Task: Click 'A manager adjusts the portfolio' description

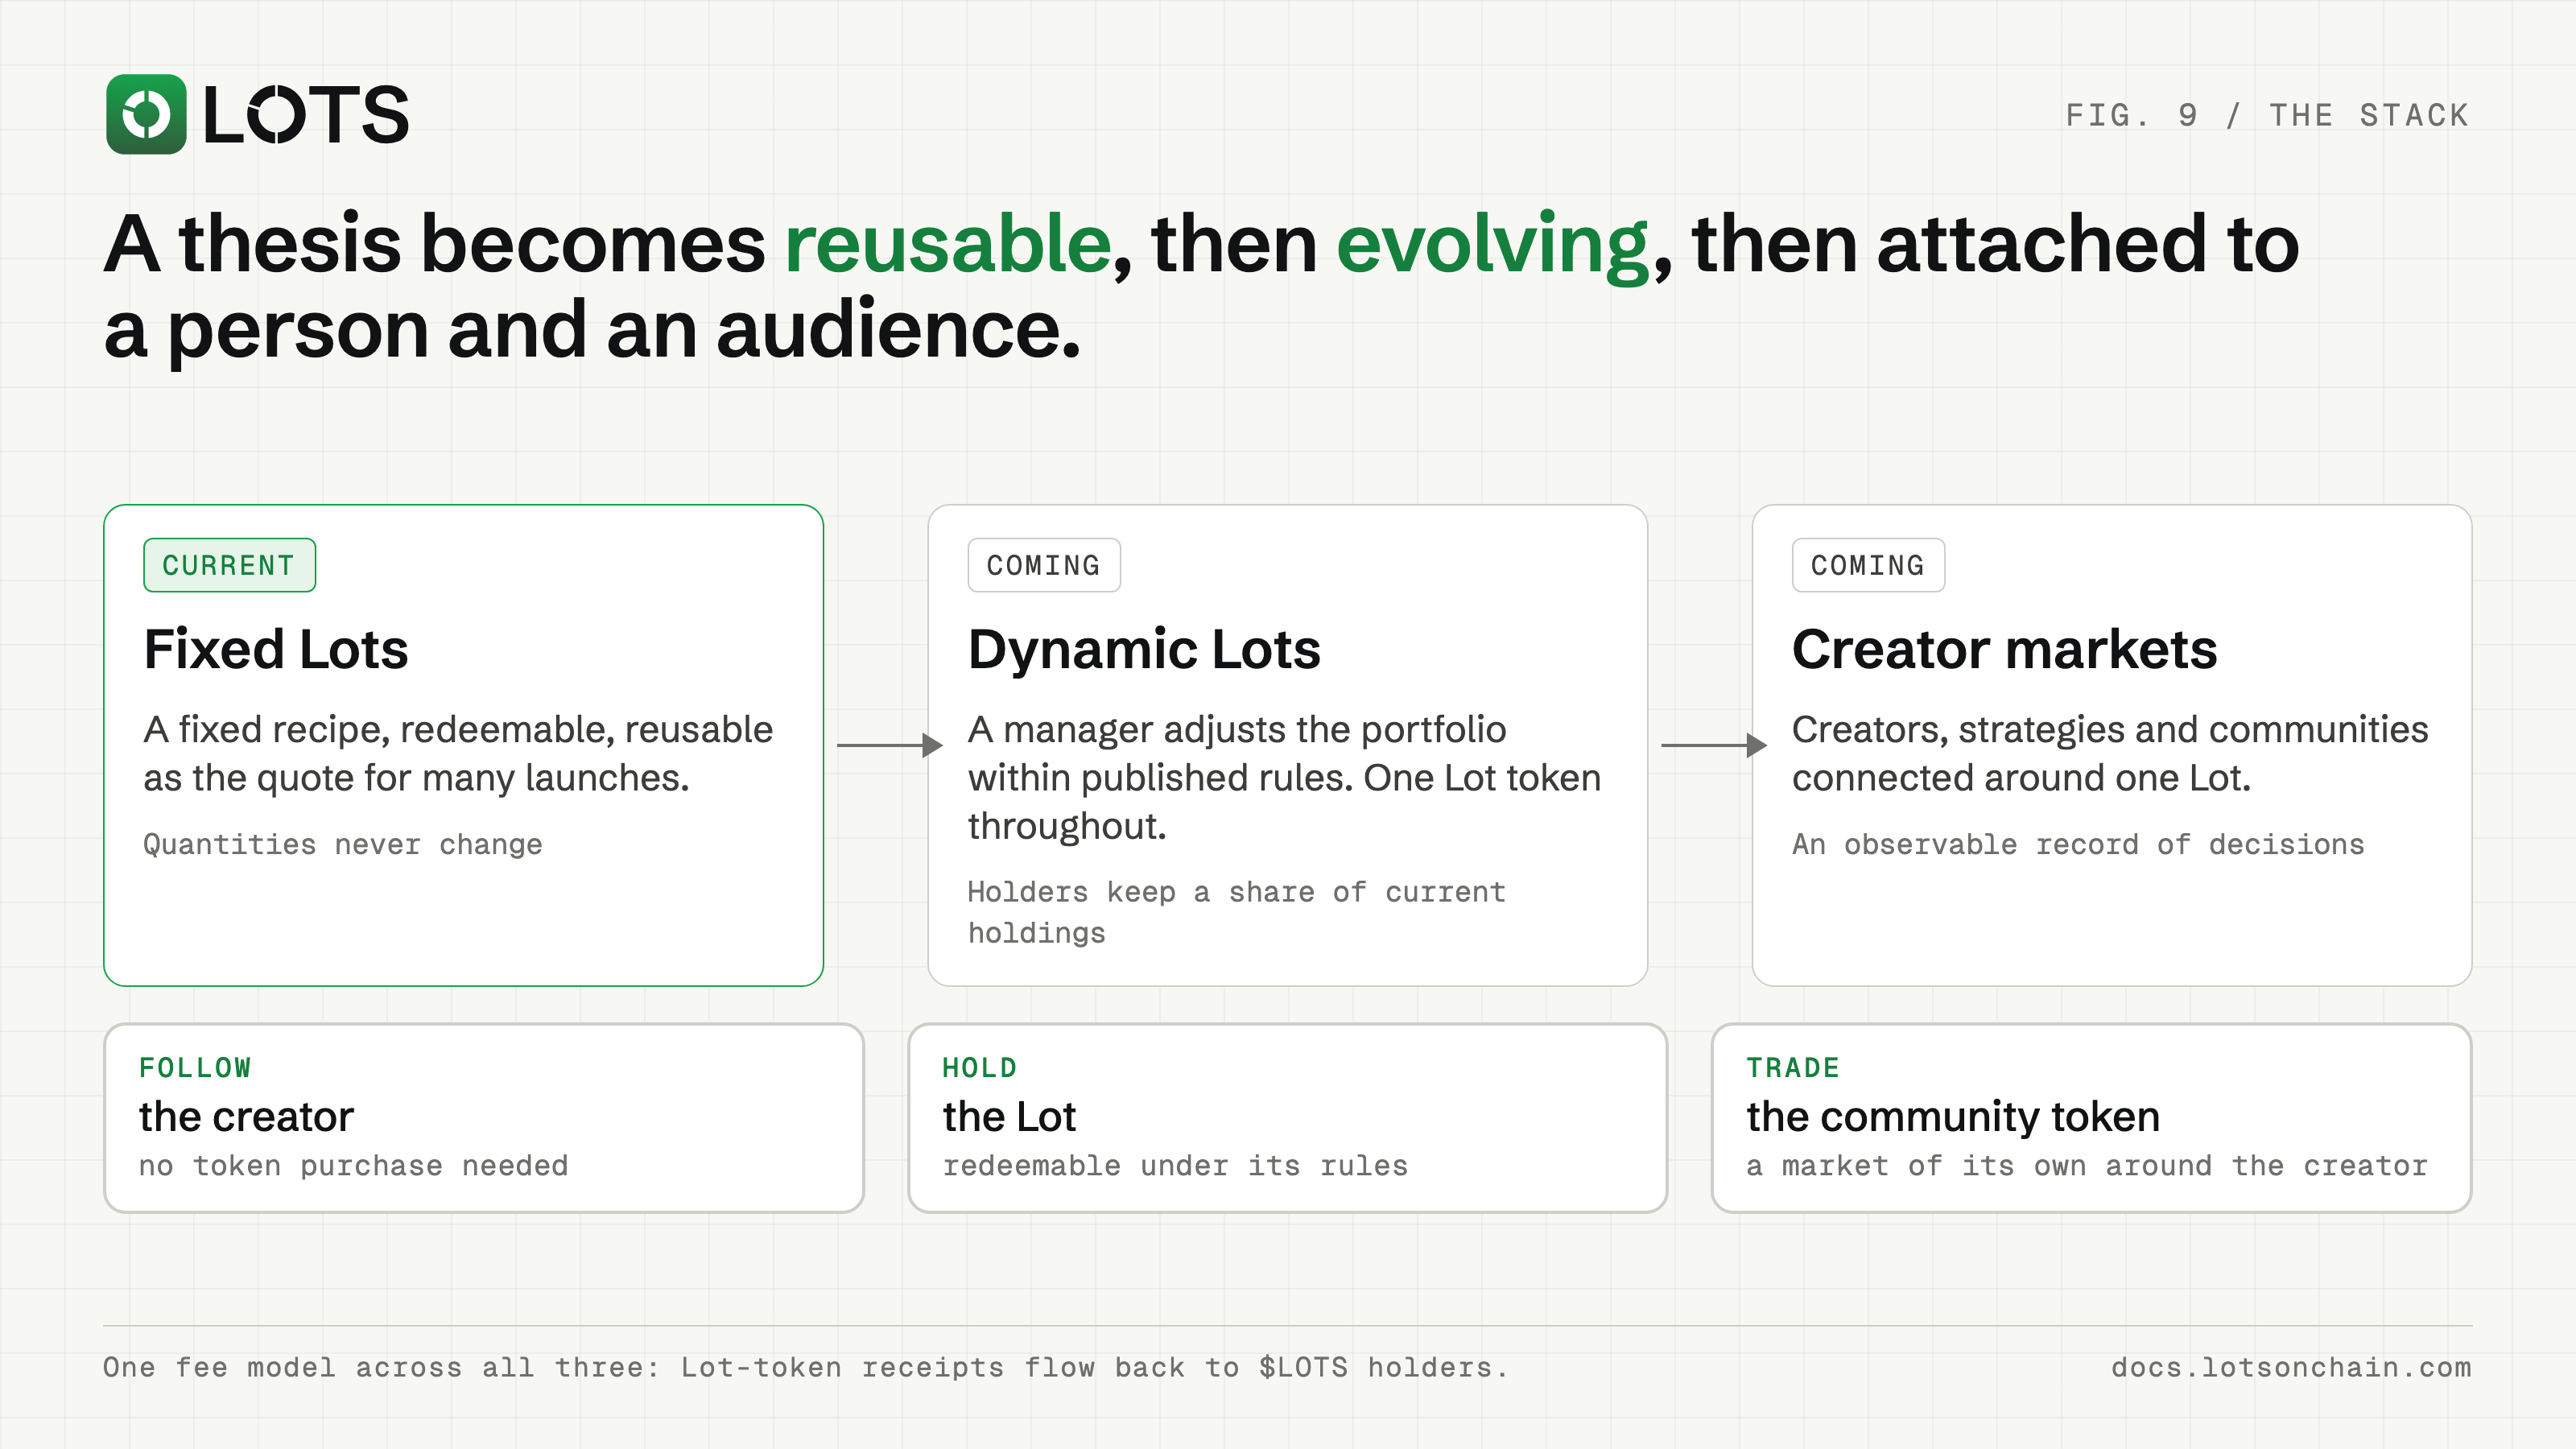Action: pos(1284,777)
